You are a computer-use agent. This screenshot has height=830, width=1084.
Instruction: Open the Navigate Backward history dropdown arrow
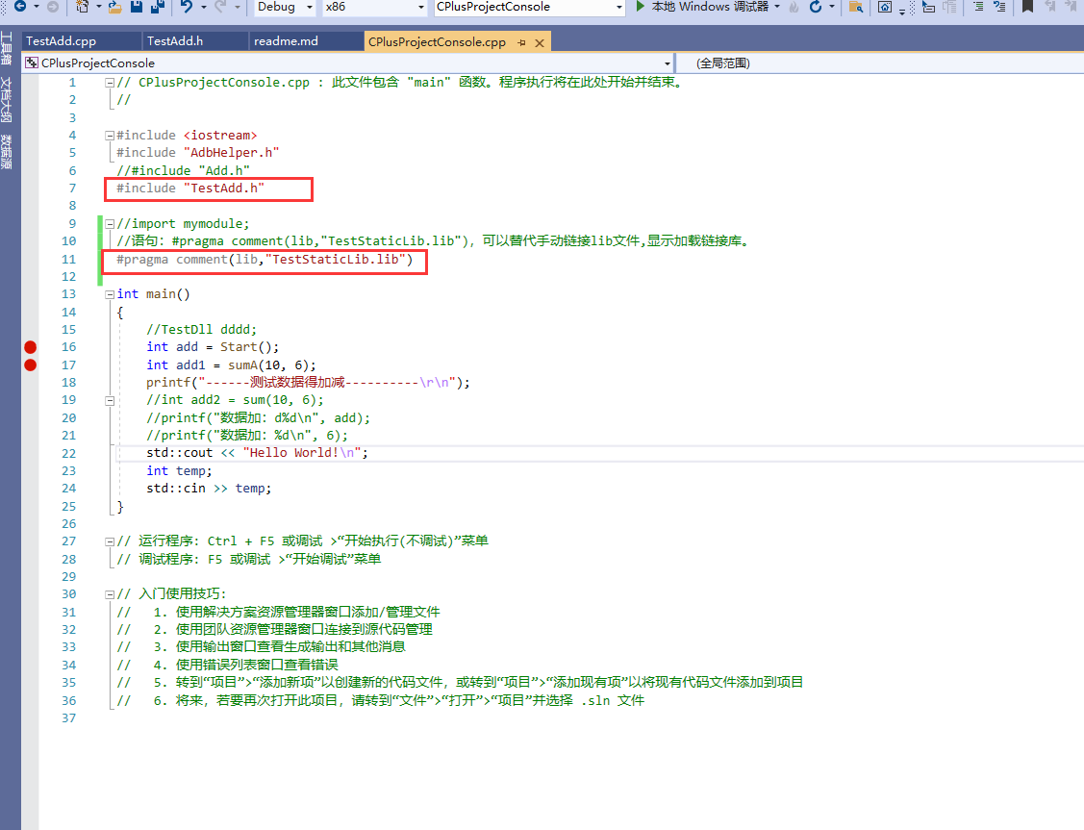36,7
